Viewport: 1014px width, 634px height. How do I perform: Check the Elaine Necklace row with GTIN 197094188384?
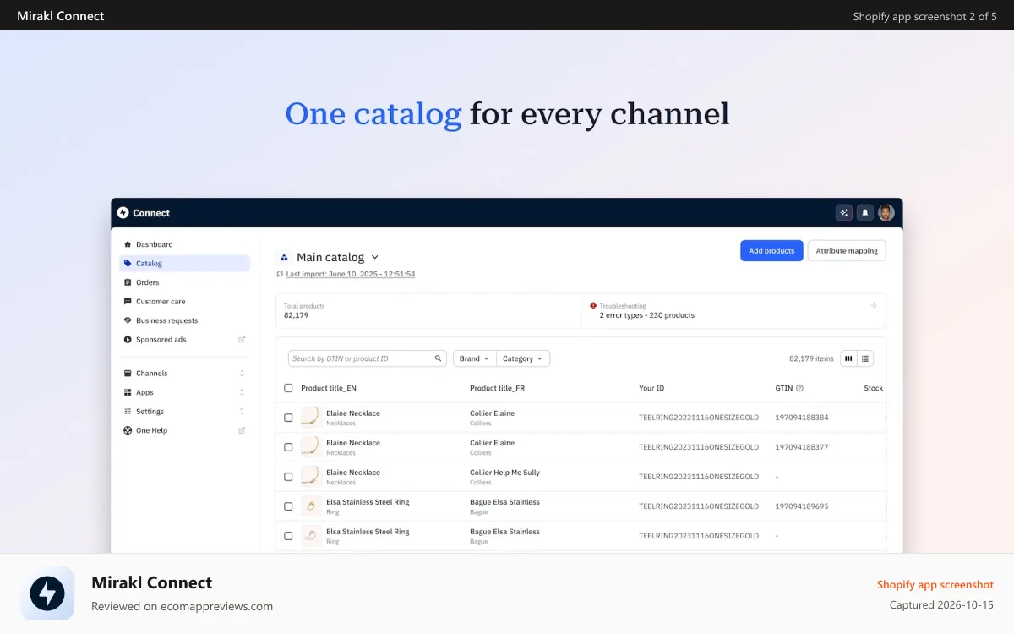288,418
